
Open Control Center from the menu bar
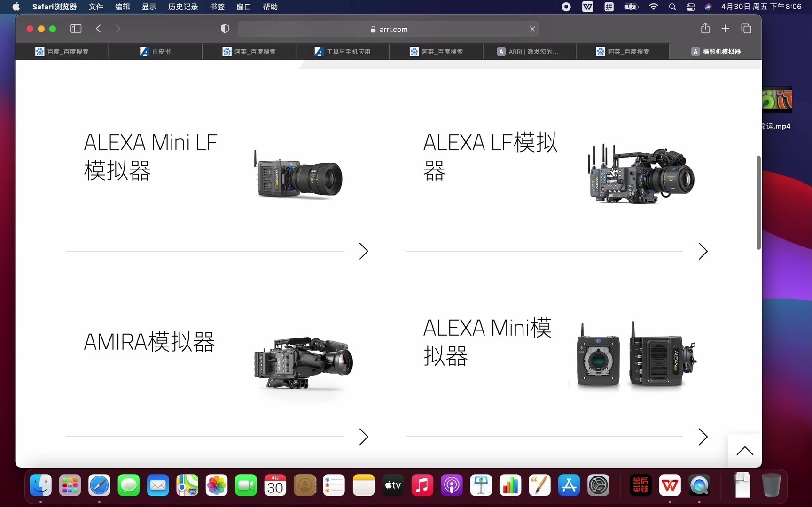tap(691, 7)
